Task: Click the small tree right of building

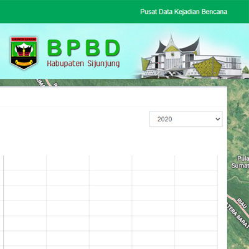Action: point(245,70)
